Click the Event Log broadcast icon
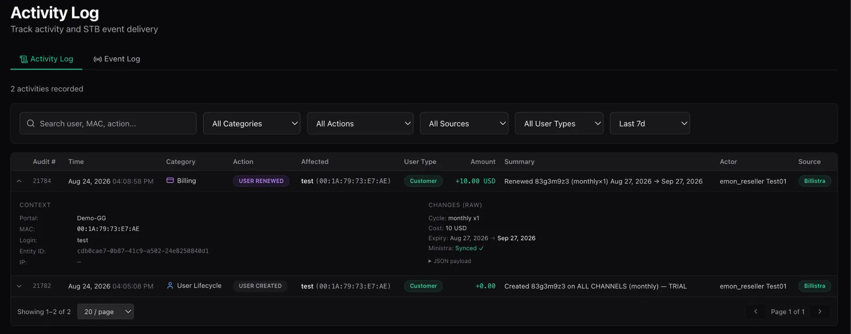The height and width of the screenshot is (334, 851). click(x=97, y=59)
